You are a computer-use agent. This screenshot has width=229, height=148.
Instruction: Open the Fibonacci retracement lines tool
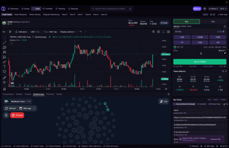click(5, 48)
